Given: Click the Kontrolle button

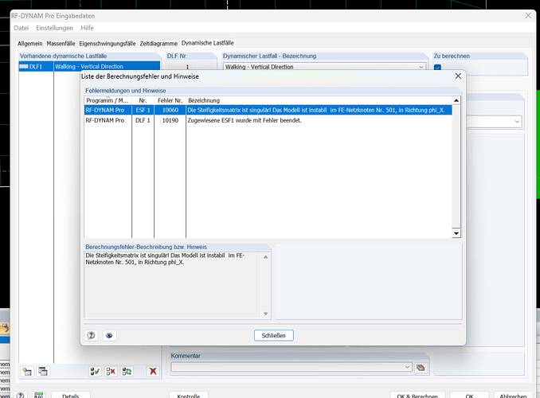Looking at the screenshot, I should tap(189, 396).
